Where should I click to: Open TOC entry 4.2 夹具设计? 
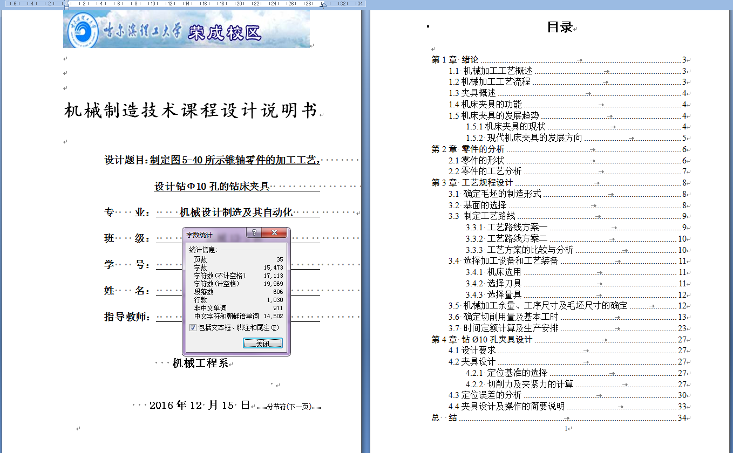[x=567, y=362]
